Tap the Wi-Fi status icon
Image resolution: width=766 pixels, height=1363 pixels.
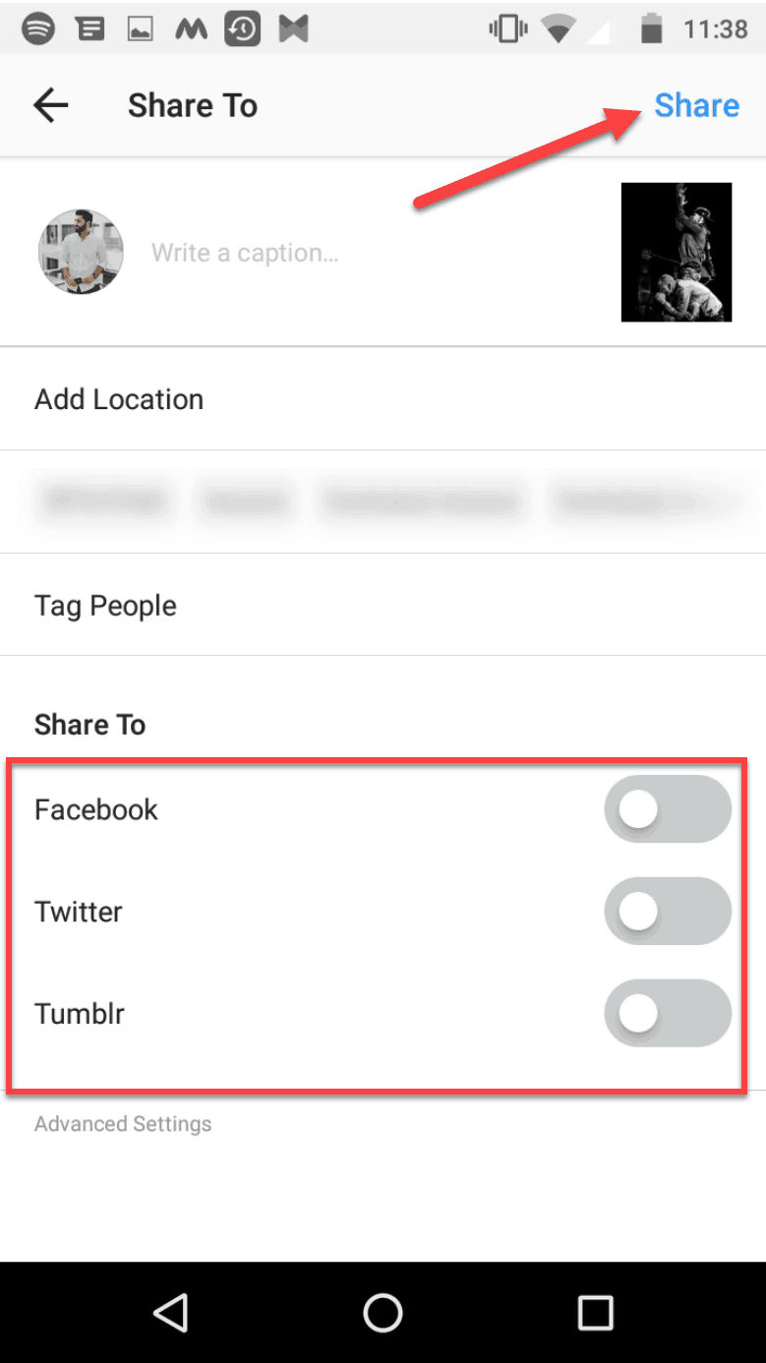560,30
